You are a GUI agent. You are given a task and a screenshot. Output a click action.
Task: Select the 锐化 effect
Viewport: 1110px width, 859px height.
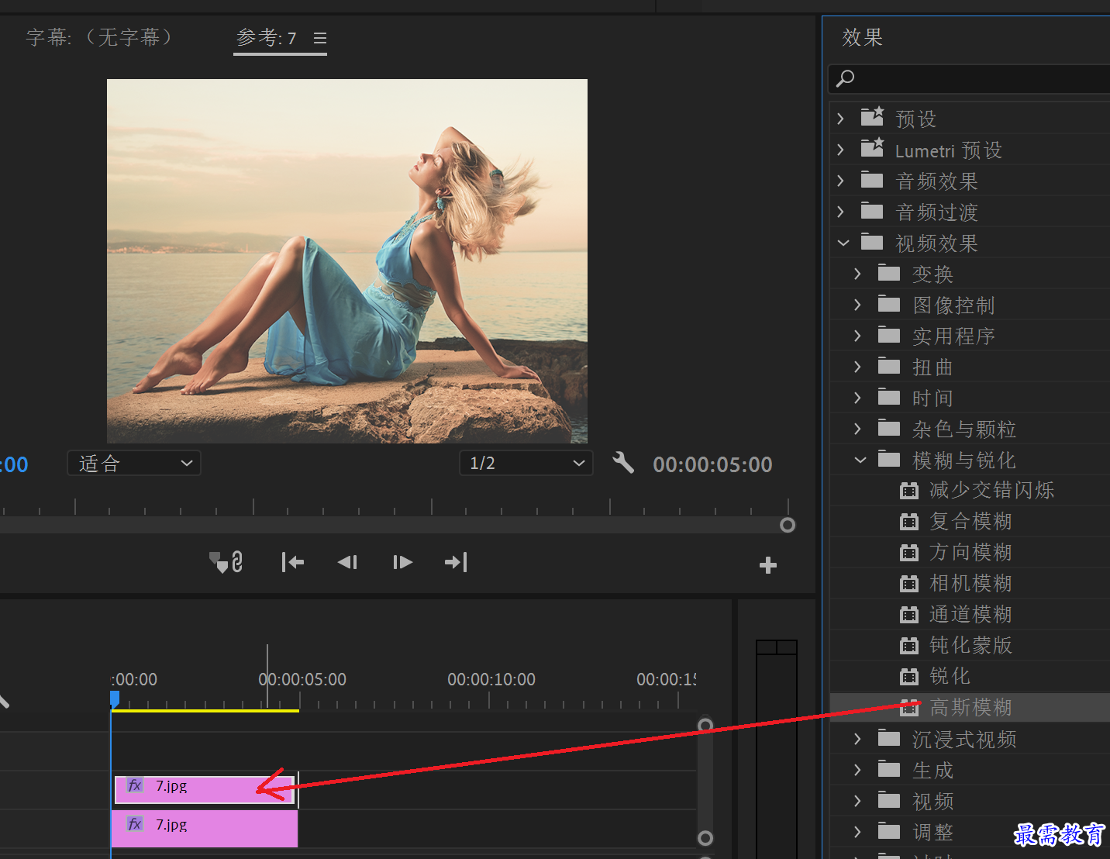point(950,676)
